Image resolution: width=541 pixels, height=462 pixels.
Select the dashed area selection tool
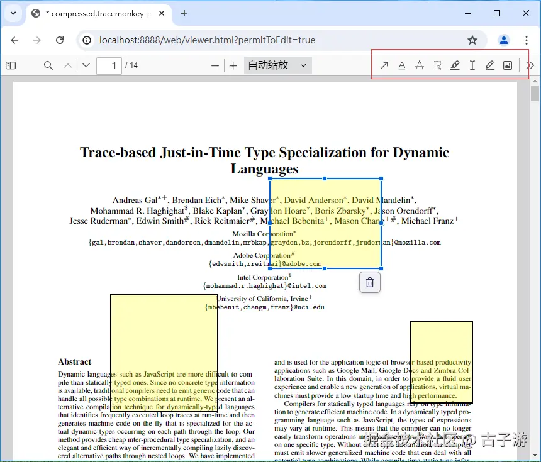coord(437,65)
